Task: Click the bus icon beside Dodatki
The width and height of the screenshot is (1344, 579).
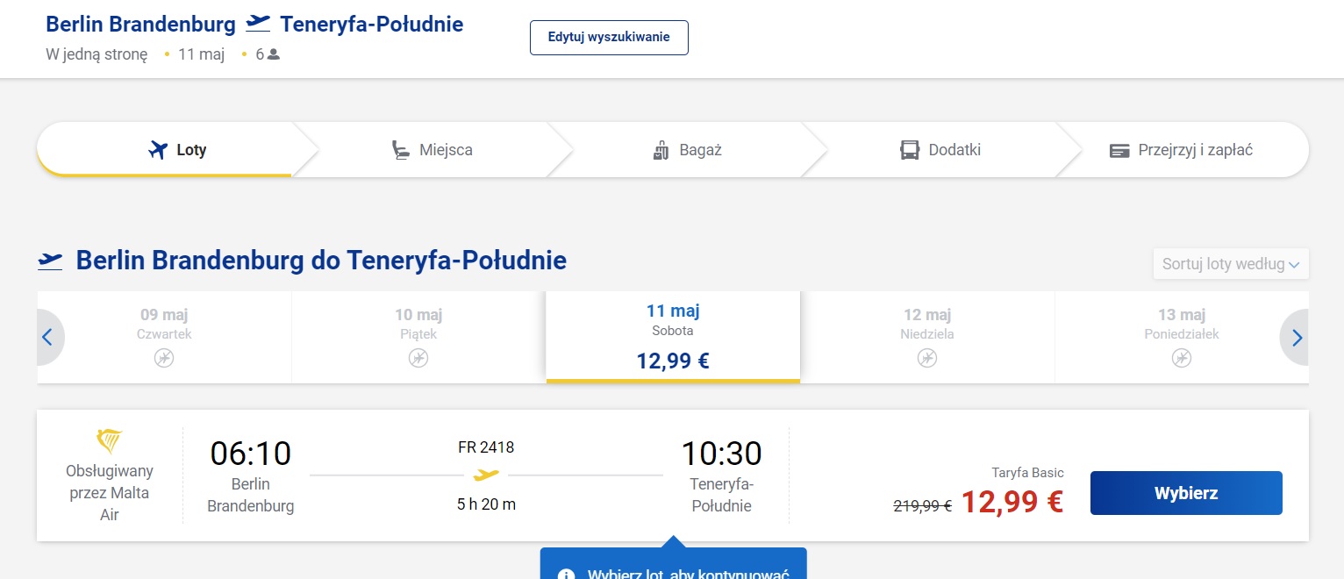Action: coord(910,150)
